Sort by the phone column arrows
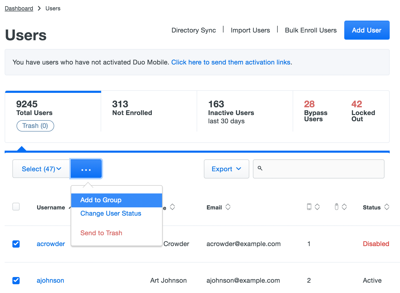Screen dimensions: 400x293 click(317, 207)
